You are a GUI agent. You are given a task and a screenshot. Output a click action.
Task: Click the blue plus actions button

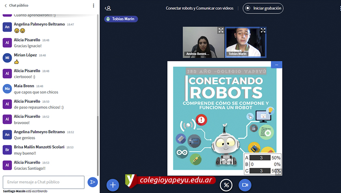tap(113, 185)
